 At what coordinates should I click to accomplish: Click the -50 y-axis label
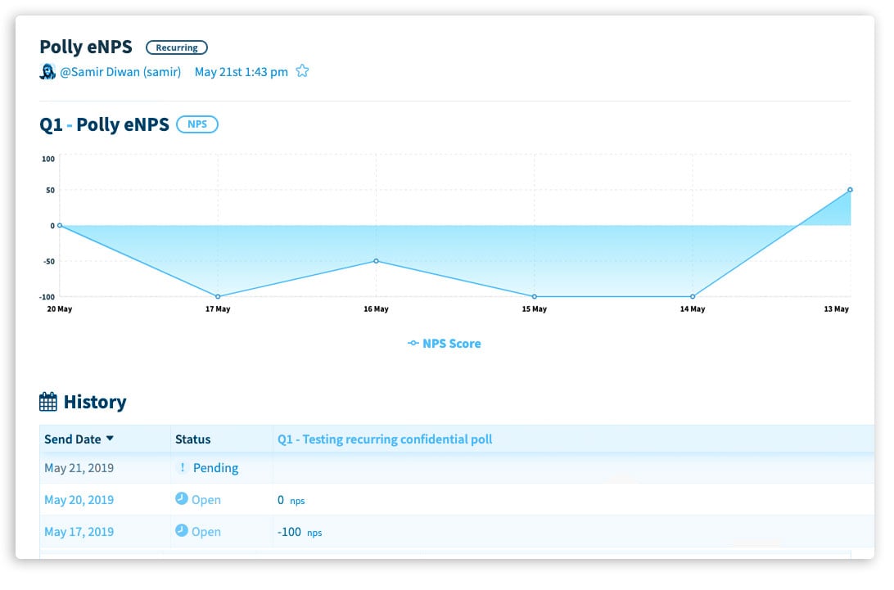pos(49,262)
